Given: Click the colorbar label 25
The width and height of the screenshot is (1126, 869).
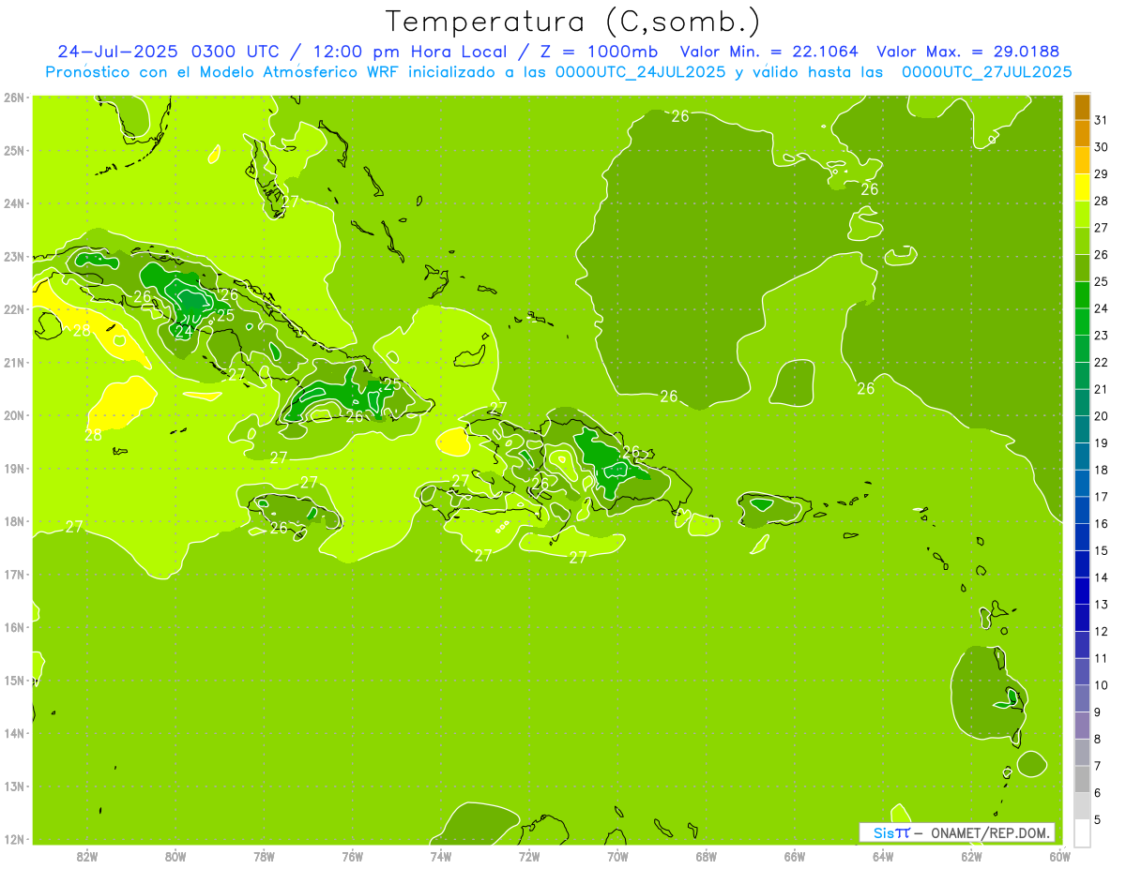Looking at the screenshot, I should (1102, 281).
